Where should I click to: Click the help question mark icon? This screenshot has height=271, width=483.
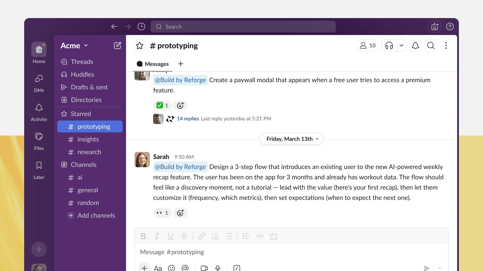point(450,27)
